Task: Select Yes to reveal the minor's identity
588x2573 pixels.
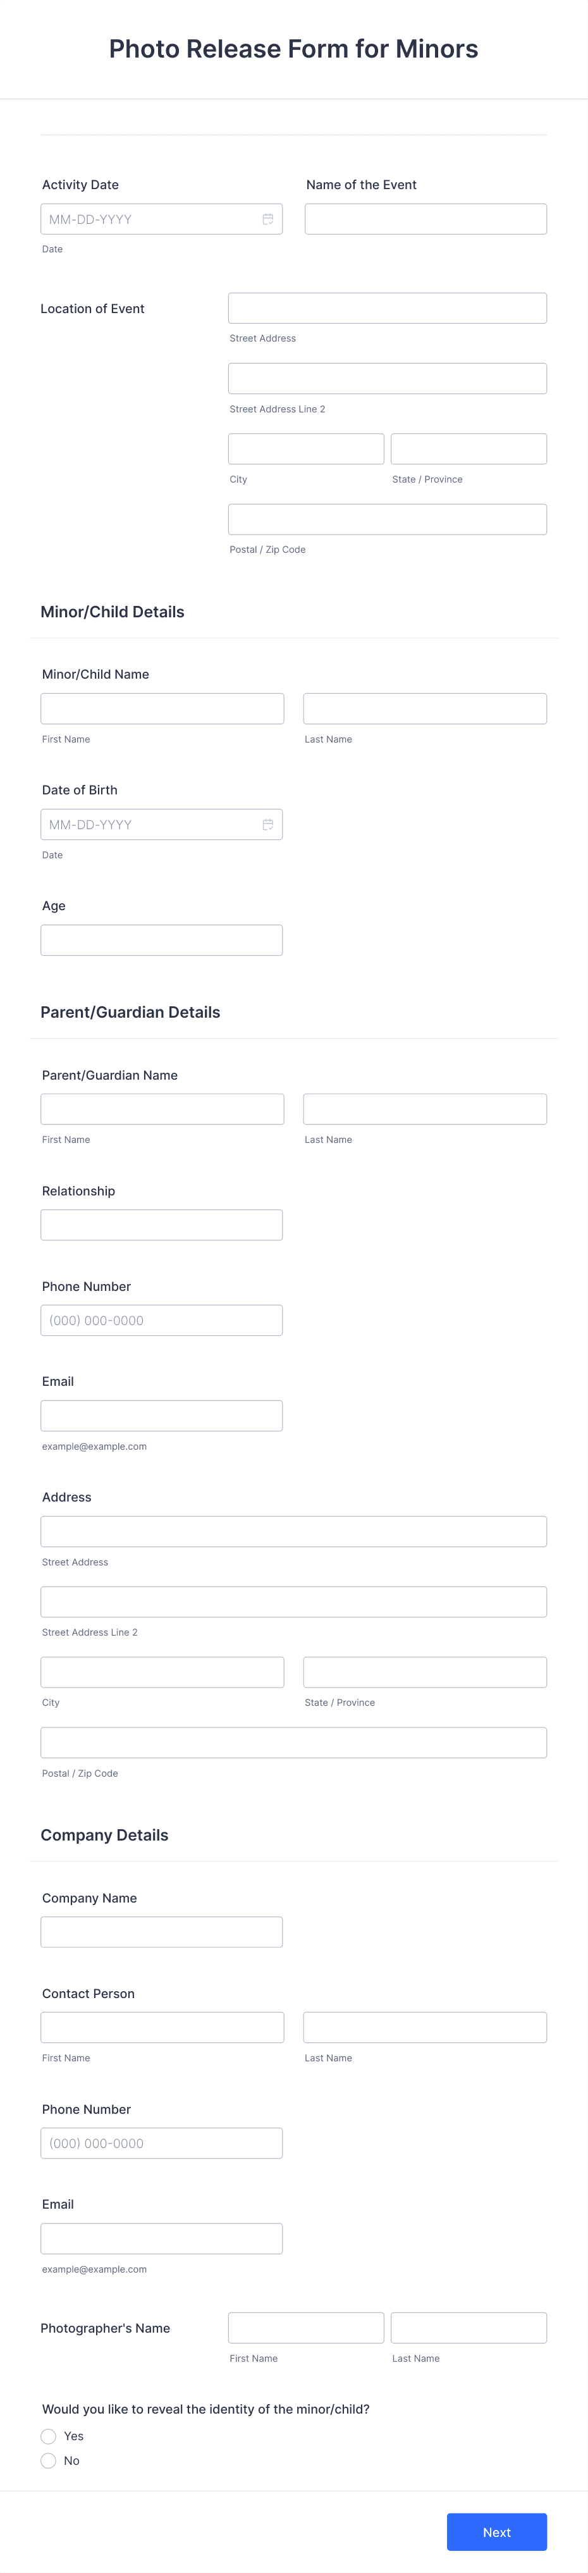Action: click(x=48, y=2436)
